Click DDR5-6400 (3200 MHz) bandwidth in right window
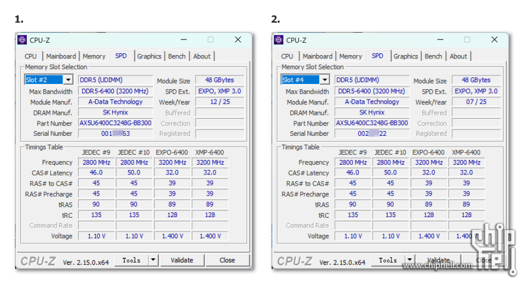 tap(372, 91)
